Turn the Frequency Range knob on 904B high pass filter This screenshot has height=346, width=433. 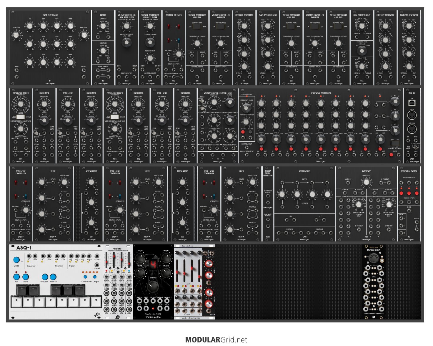pyautogui.click(x=126, y=43)
